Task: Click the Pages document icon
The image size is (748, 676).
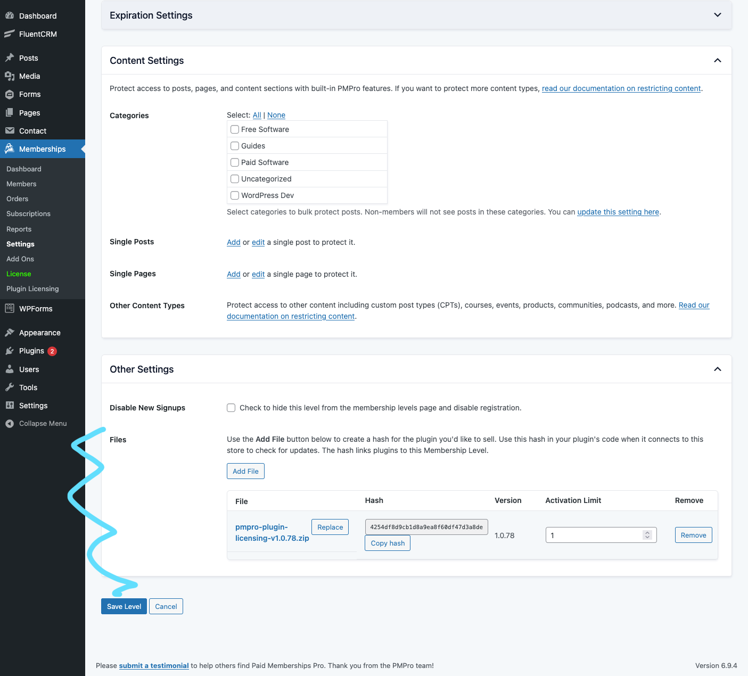Action: pyautogui.click(x=10, y=112)
